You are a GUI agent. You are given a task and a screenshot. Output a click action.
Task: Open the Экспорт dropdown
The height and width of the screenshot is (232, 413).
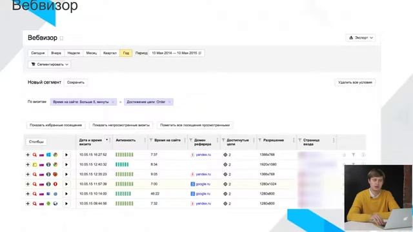pos(361,38)
